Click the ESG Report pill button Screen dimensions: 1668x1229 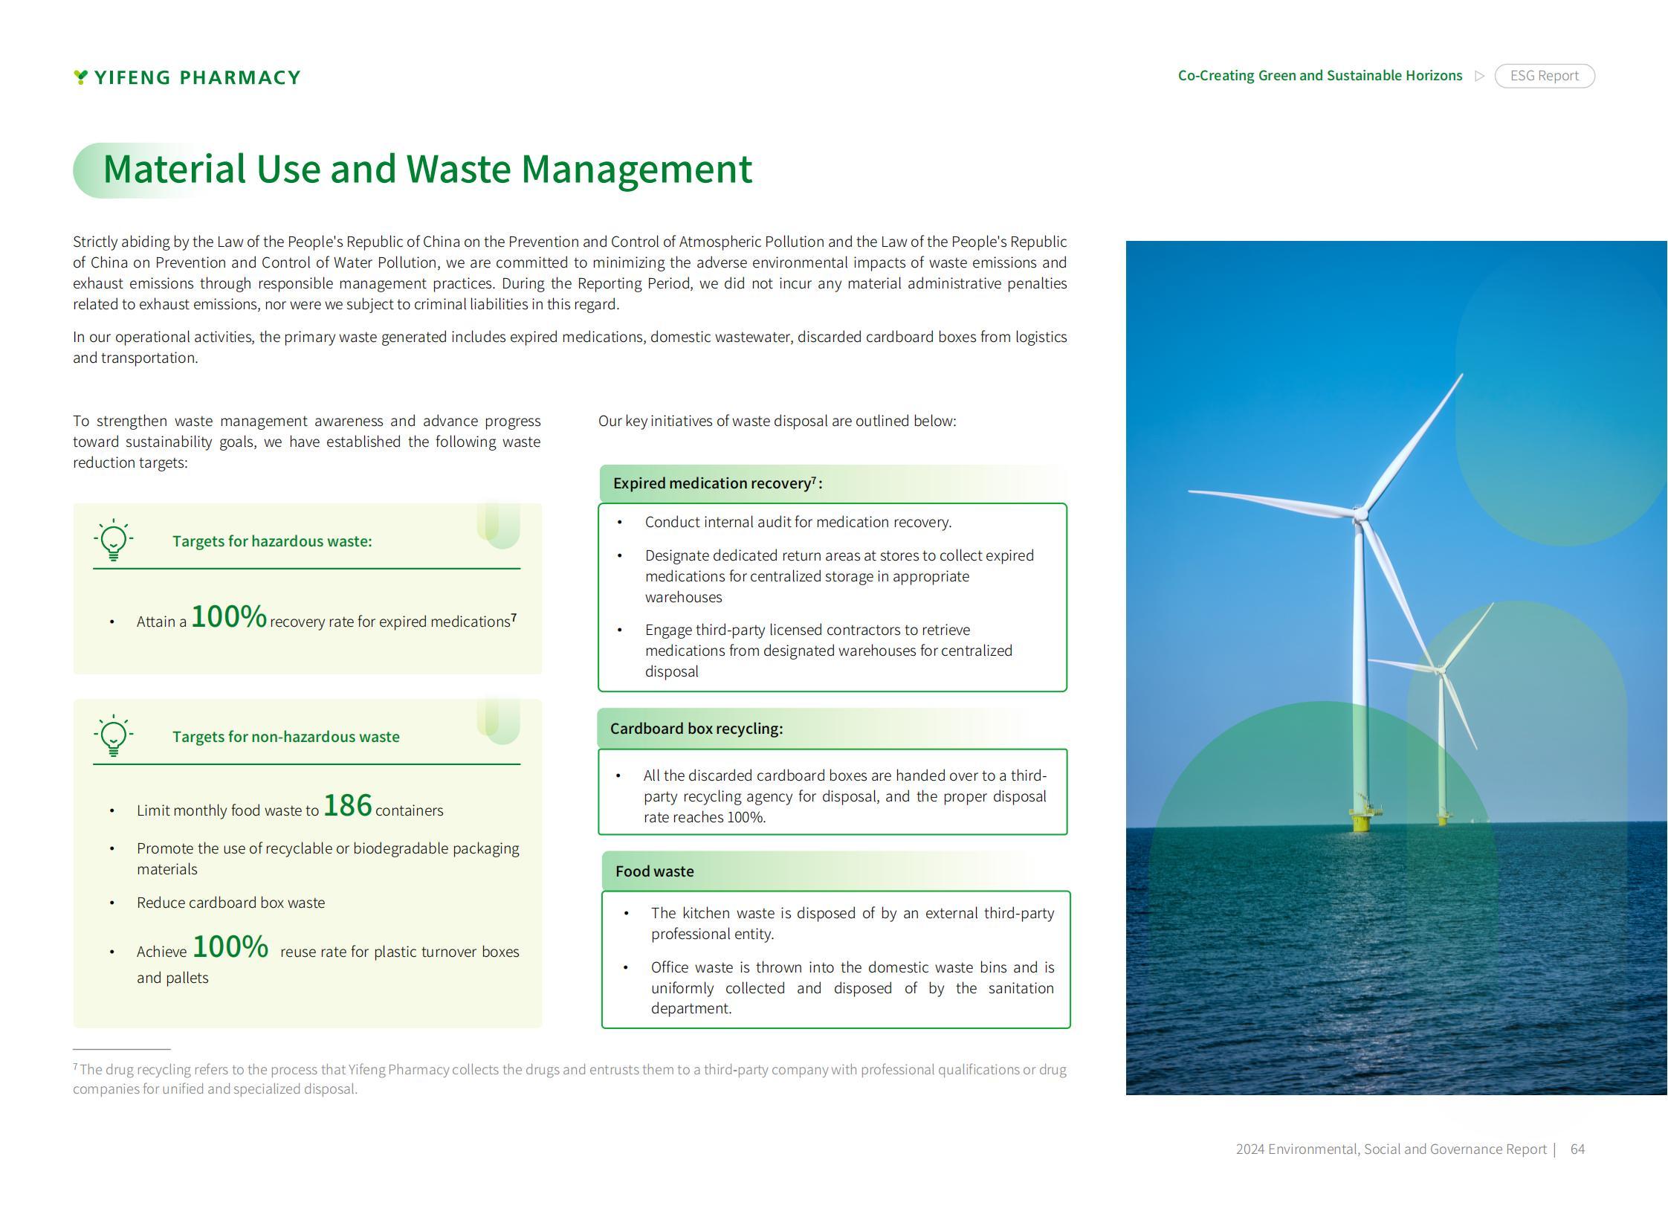point(1544,76)
